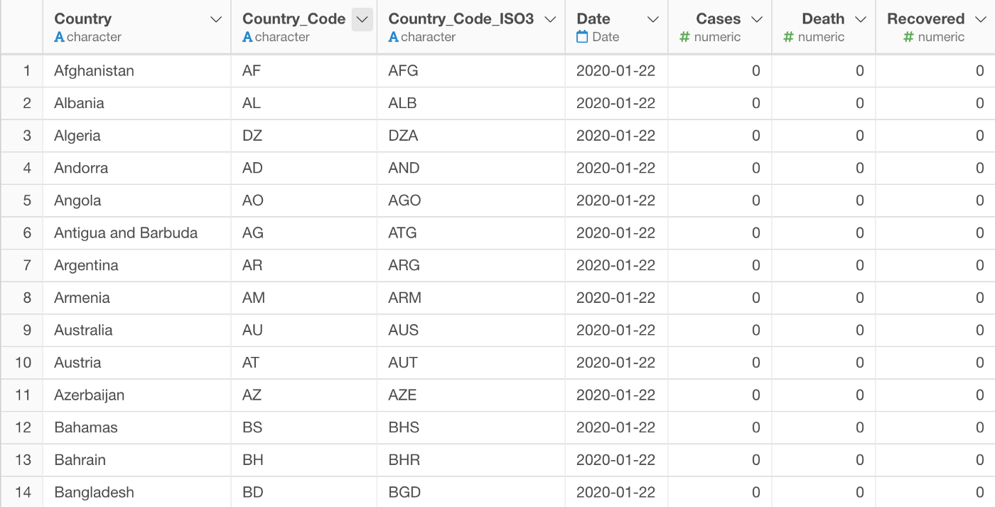Open the Death column dropdown chevron
This screenshot has height=507, width=995.
click(860, 20)
